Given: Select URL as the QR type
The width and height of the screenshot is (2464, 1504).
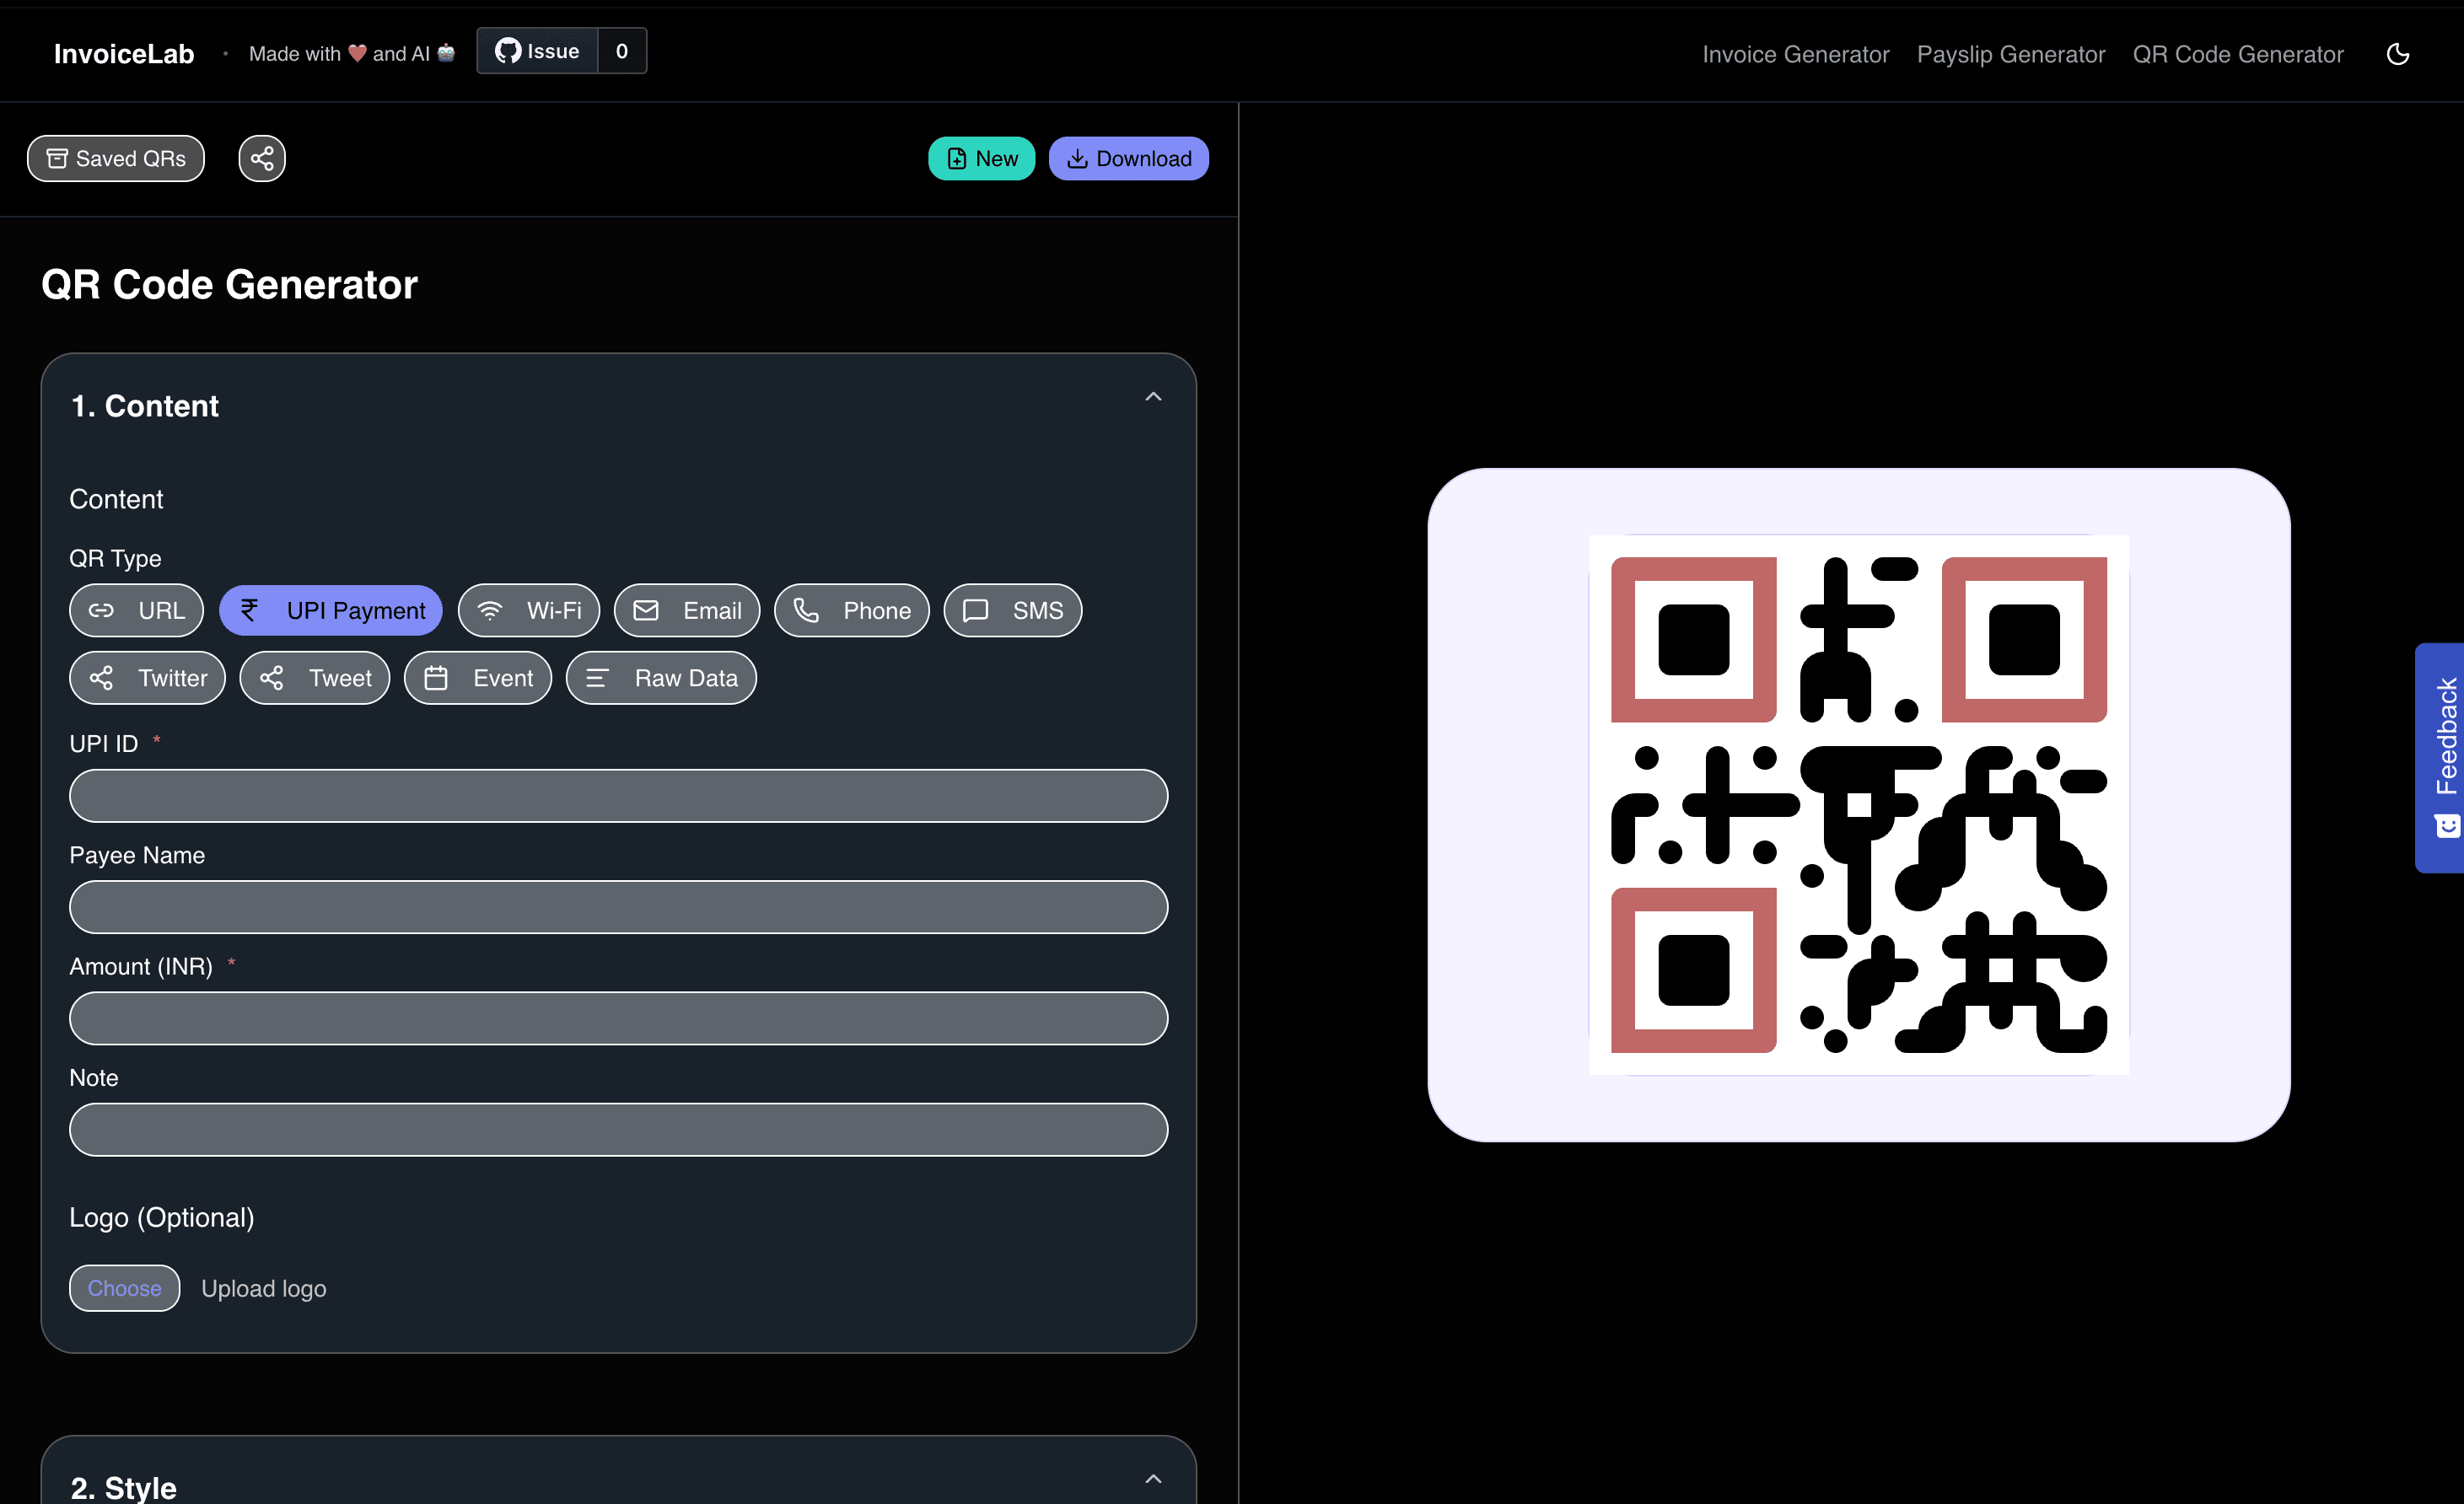Looking at the screenshot, I should click(136, 610).
